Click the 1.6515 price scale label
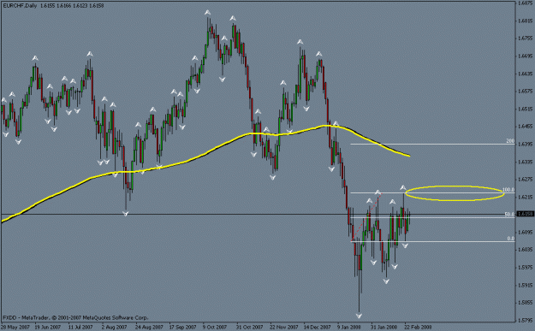Viewport: 535px width, 331px height. pos(525,109)
